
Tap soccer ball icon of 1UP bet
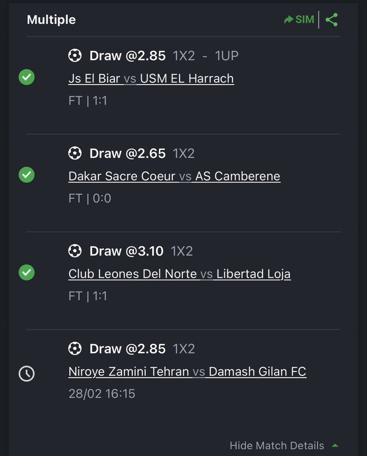click(75, 55)
